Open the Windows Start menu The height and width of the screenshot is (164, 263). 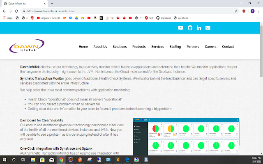(x=5, y=160)
